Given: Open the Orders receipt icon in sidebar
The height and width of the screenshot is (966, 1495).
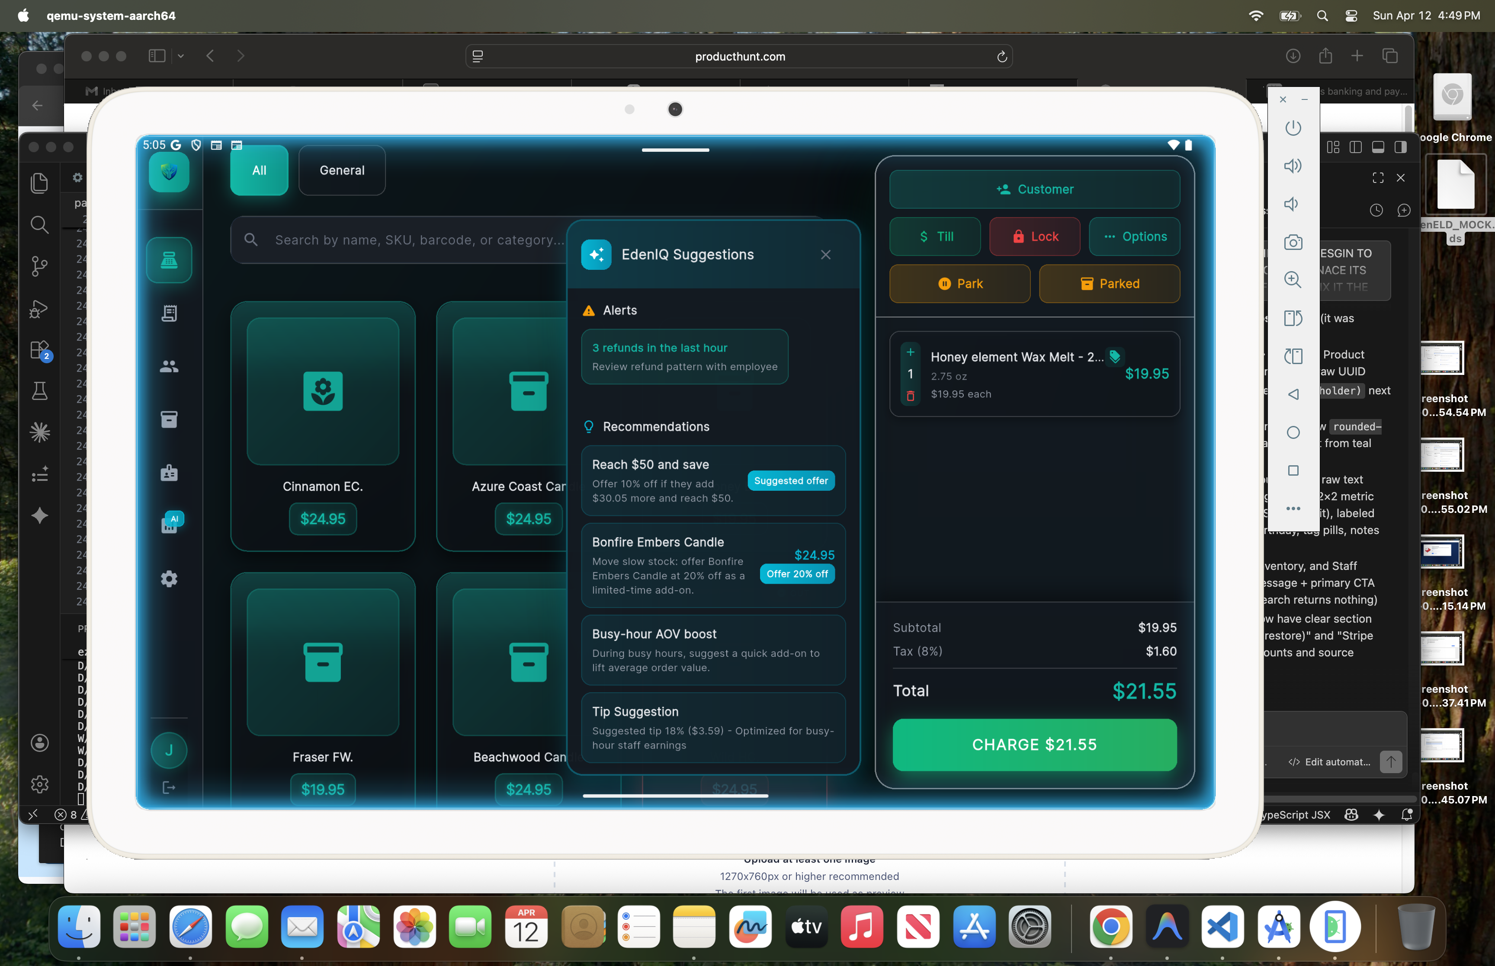Looking at the screenshot, I should coord(170,313).
